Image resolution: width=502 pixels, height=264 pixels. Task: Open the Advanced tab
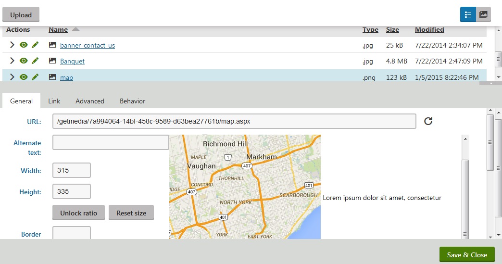click(89, 101)
